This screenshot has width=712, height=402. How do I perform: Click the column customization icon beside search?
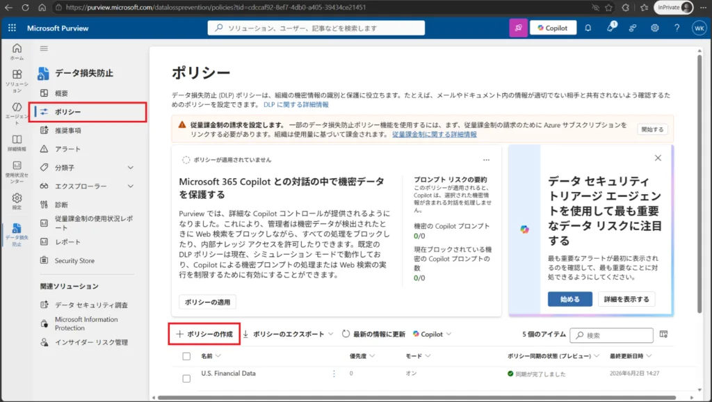[x=663, y=335]
